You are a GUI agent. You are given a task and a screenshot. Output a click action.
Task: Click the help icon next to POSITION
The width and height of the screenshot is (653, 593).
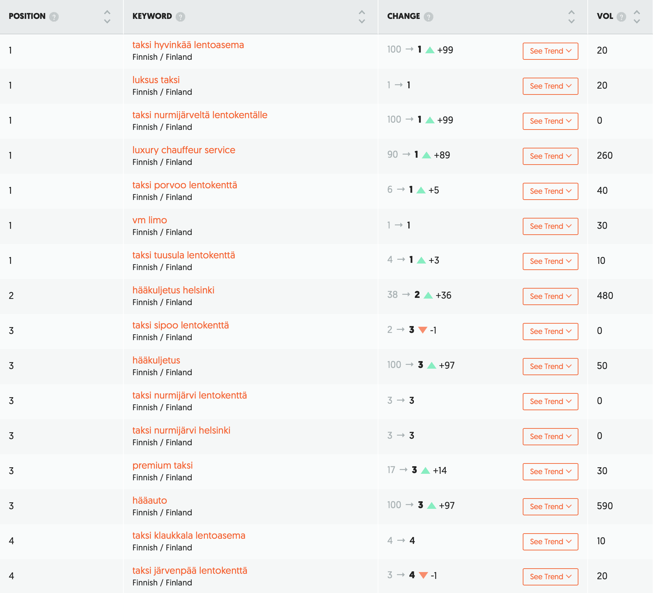pos(54,16)
